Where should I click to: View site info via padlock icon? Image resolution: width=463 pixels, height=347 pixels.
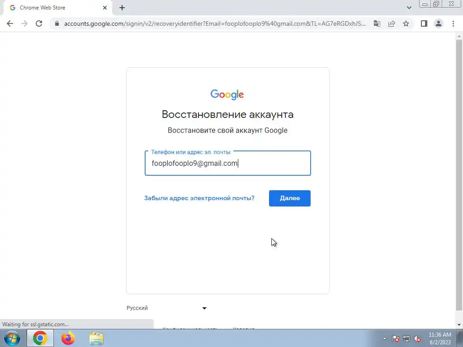pyautogui.click(x=57, y=23)
